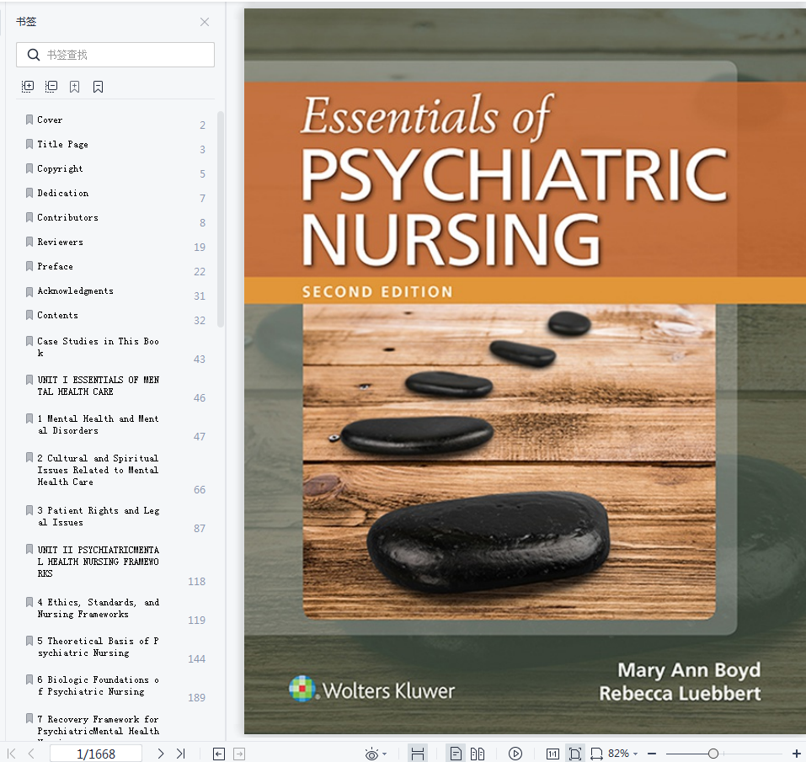Go back to the previous view
Screen dimensions: 806x762
tap(219, 754)
